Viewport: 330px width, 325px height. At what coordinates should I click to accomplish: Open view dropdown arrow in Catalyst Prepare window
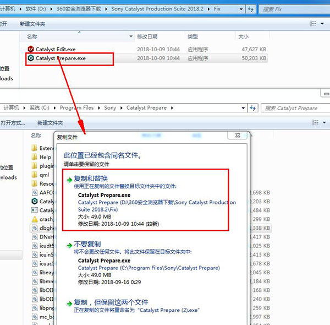point(324,122)
